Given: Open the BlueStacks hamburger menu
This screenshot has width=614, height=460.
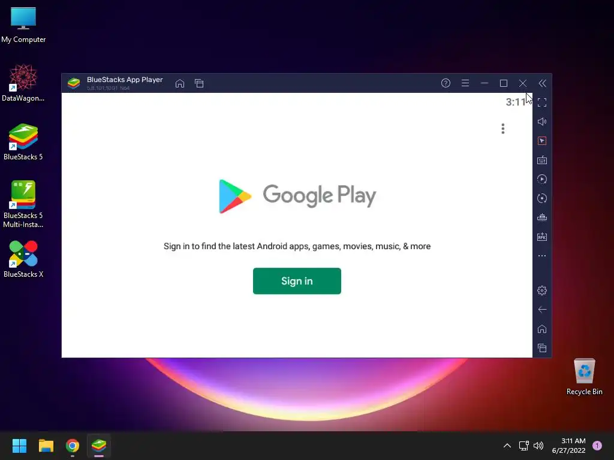Looking at the screenshot, I should click(x=465, y=83).
